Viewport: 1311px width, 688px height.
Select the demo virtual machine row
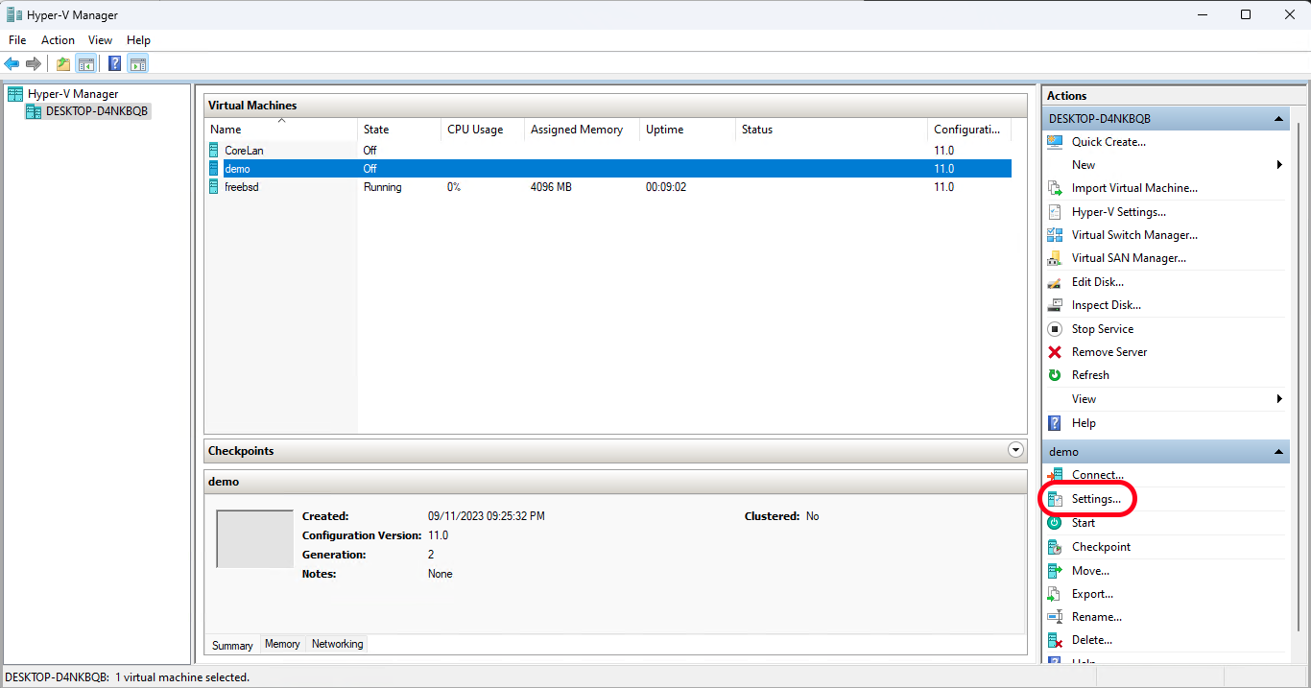[x=608, y=169]
